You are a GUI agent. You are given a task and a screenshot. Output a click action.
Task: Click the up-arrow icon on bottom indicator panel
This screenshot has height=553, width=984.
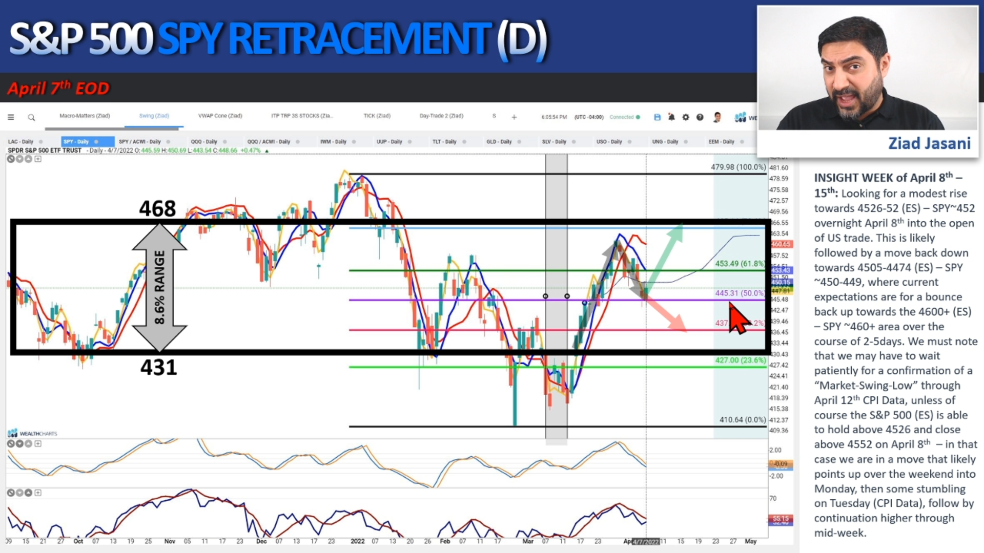pos(29,493)
